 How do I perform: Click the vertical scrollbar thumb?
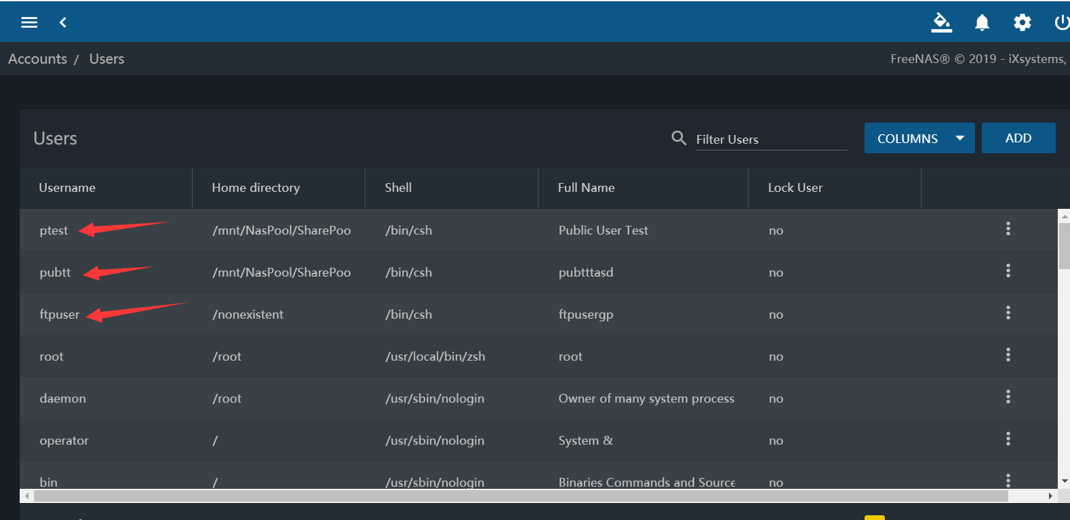1064,245
